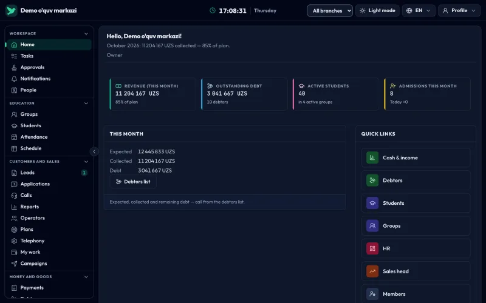Click the Plans target icon

tap(14, 230)
